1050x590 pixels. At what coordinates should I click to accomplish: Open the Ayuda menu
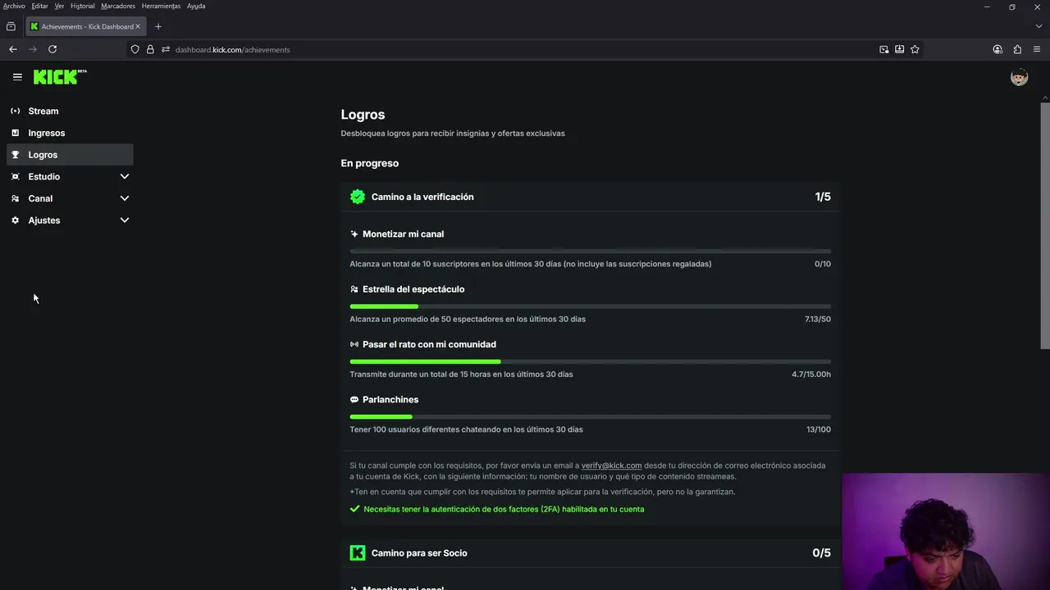click(196, 6)
